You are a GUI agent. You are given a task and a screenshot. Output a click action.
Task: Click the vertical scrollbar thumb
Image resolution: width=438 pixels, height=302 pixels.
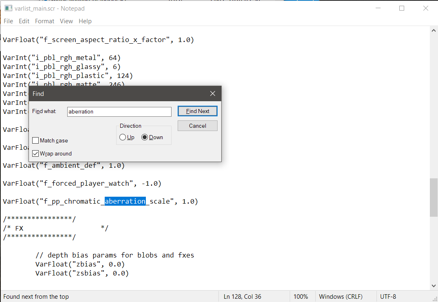click(x=434, y=198)
